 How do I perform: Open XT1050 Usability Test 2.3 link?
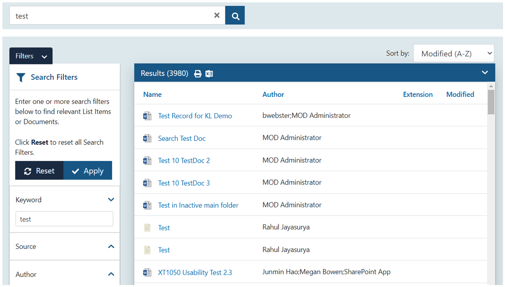tap(195, 272)
